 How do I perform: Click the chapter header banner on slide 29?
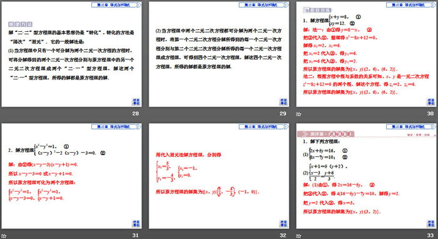click(x=263, y=5)
